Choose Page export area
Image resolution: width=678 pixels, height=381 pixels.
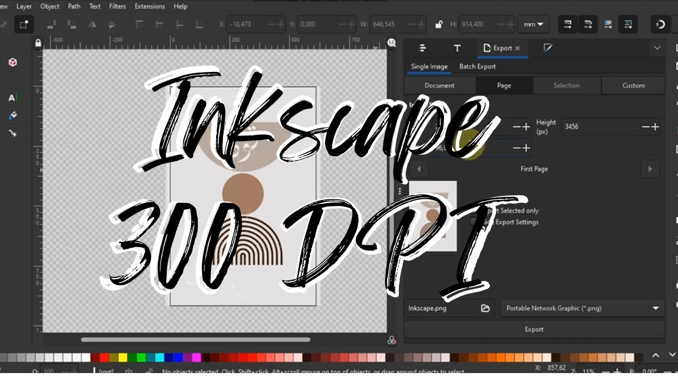[x=504, y=85]
